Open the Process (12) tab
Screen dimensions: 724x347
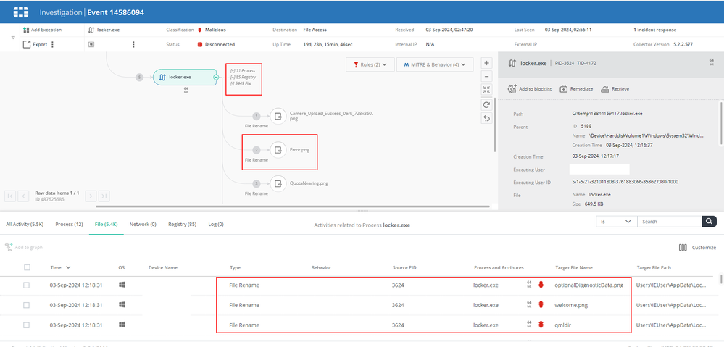pyautogui.click(x=69, y=225)
